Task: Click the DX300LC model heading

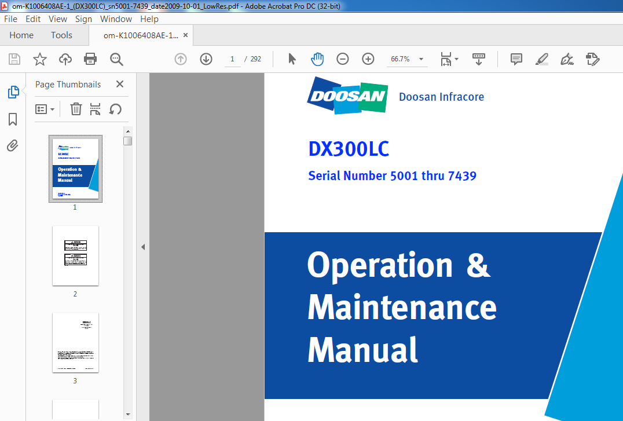Action: click(x=349, y=149)
